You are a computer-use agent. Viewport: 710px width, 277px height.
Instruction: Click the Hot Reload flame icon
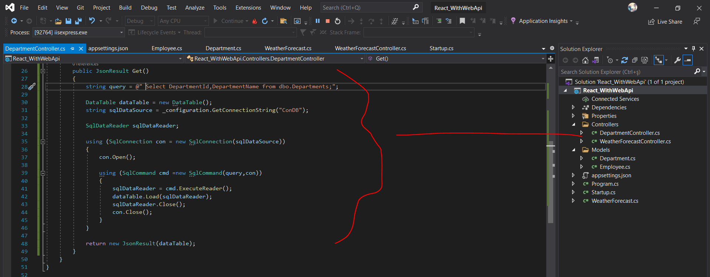pos(254,21)
